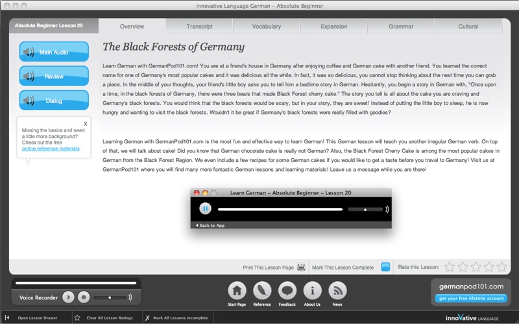
Task: Switch to the Transcript tab
Action: tap(199, 26)
